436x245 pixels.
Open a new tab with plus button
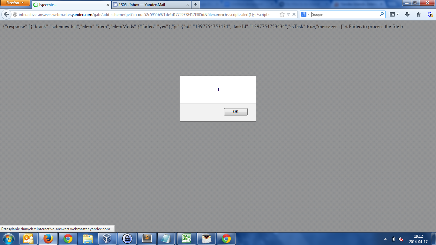pos(196,5)
